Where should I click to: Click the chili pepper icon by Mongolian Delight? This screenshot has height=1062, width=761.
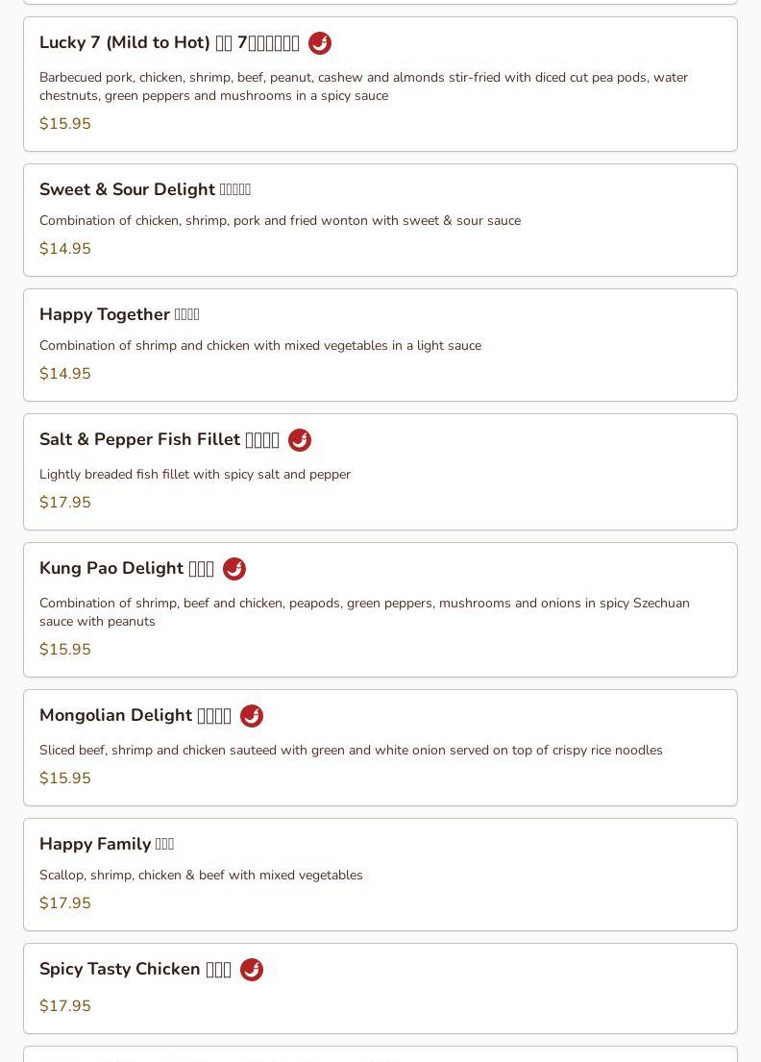coord(251,716)
